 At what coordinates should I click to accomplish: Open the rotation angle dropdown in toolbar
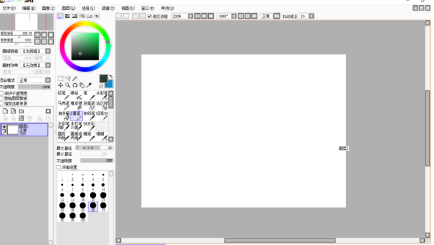pos(234,16)
